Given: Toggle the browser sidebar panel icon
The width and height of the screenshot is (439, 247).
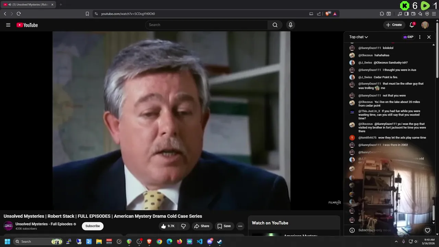Looking at the screenshot, I should coord(406,14).
